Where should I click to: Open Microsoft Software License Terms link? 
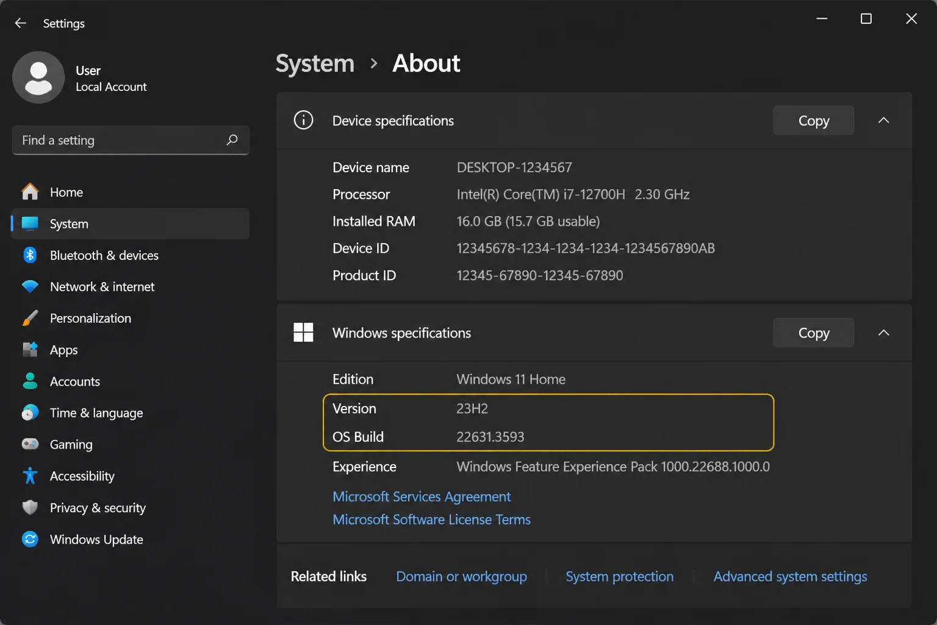(431, 519)
